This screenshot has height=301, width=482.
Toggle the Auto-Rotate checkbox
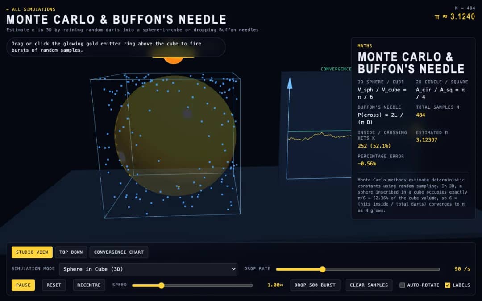click(x=402, y=285)
